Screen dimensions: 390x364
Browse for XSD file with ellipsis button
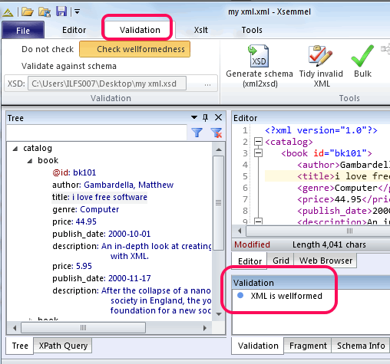coord(207,84)
